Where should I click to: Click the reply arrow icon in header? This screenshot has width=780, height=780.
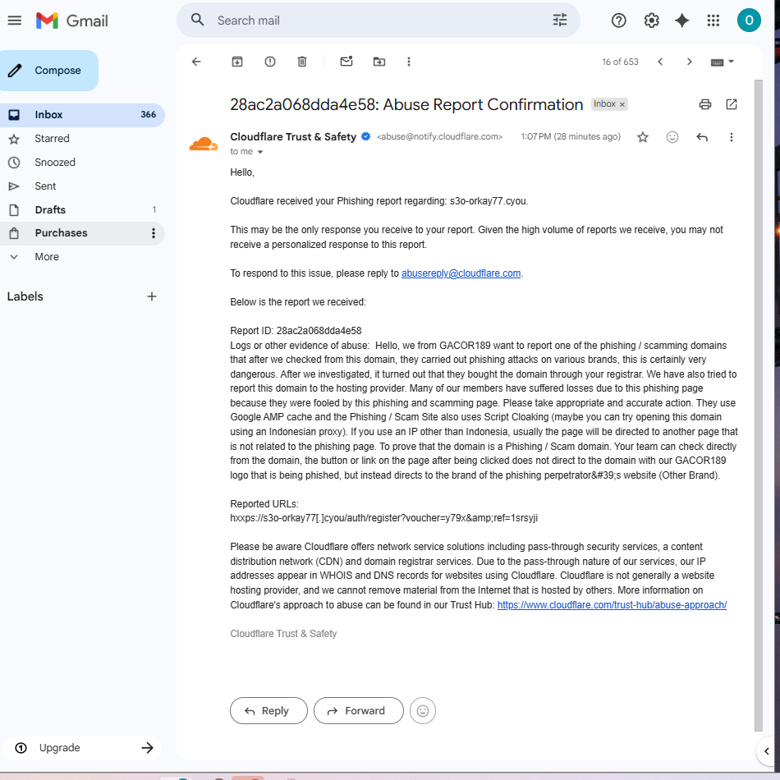click(702, 137)
